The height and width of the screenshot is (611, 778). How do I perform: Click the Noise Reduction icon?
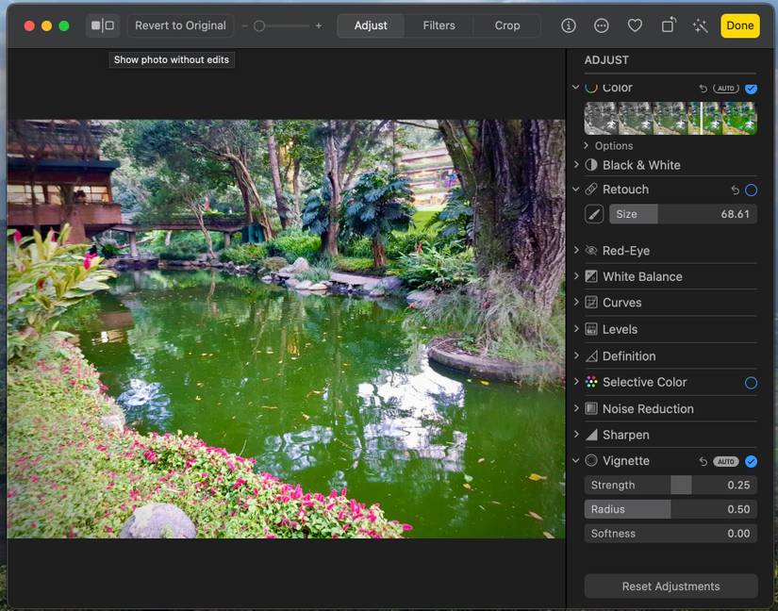tap(591, 408)
